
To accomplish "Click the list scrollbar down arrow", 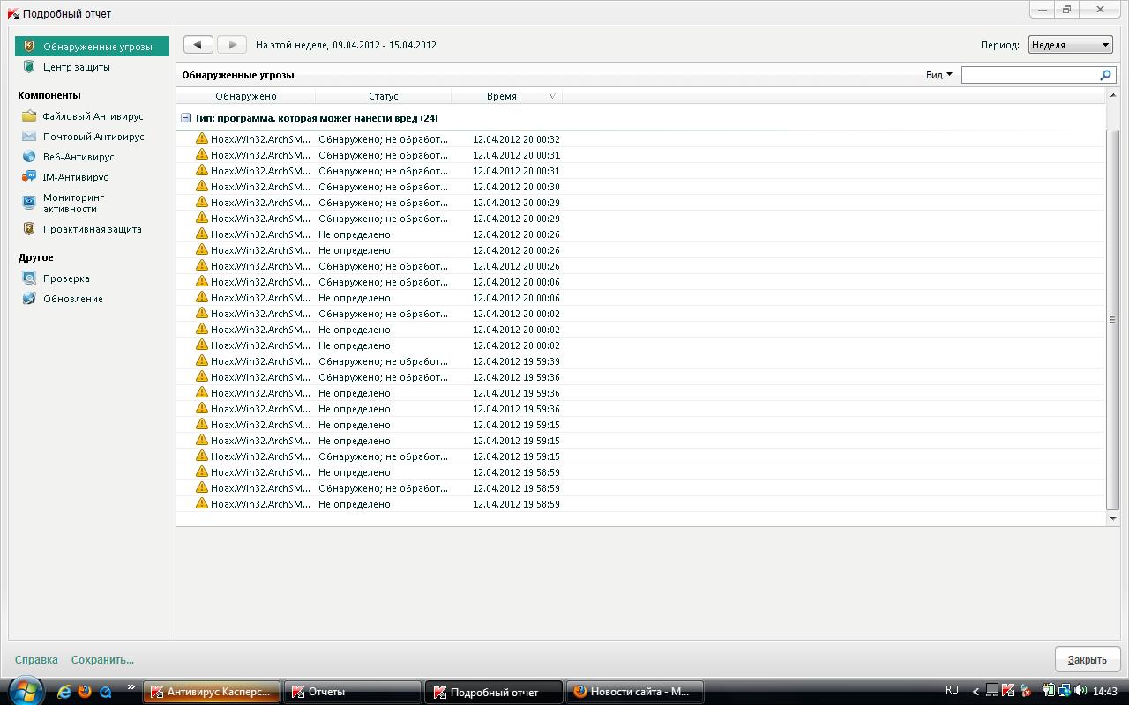I will [x=1112, y=518].
